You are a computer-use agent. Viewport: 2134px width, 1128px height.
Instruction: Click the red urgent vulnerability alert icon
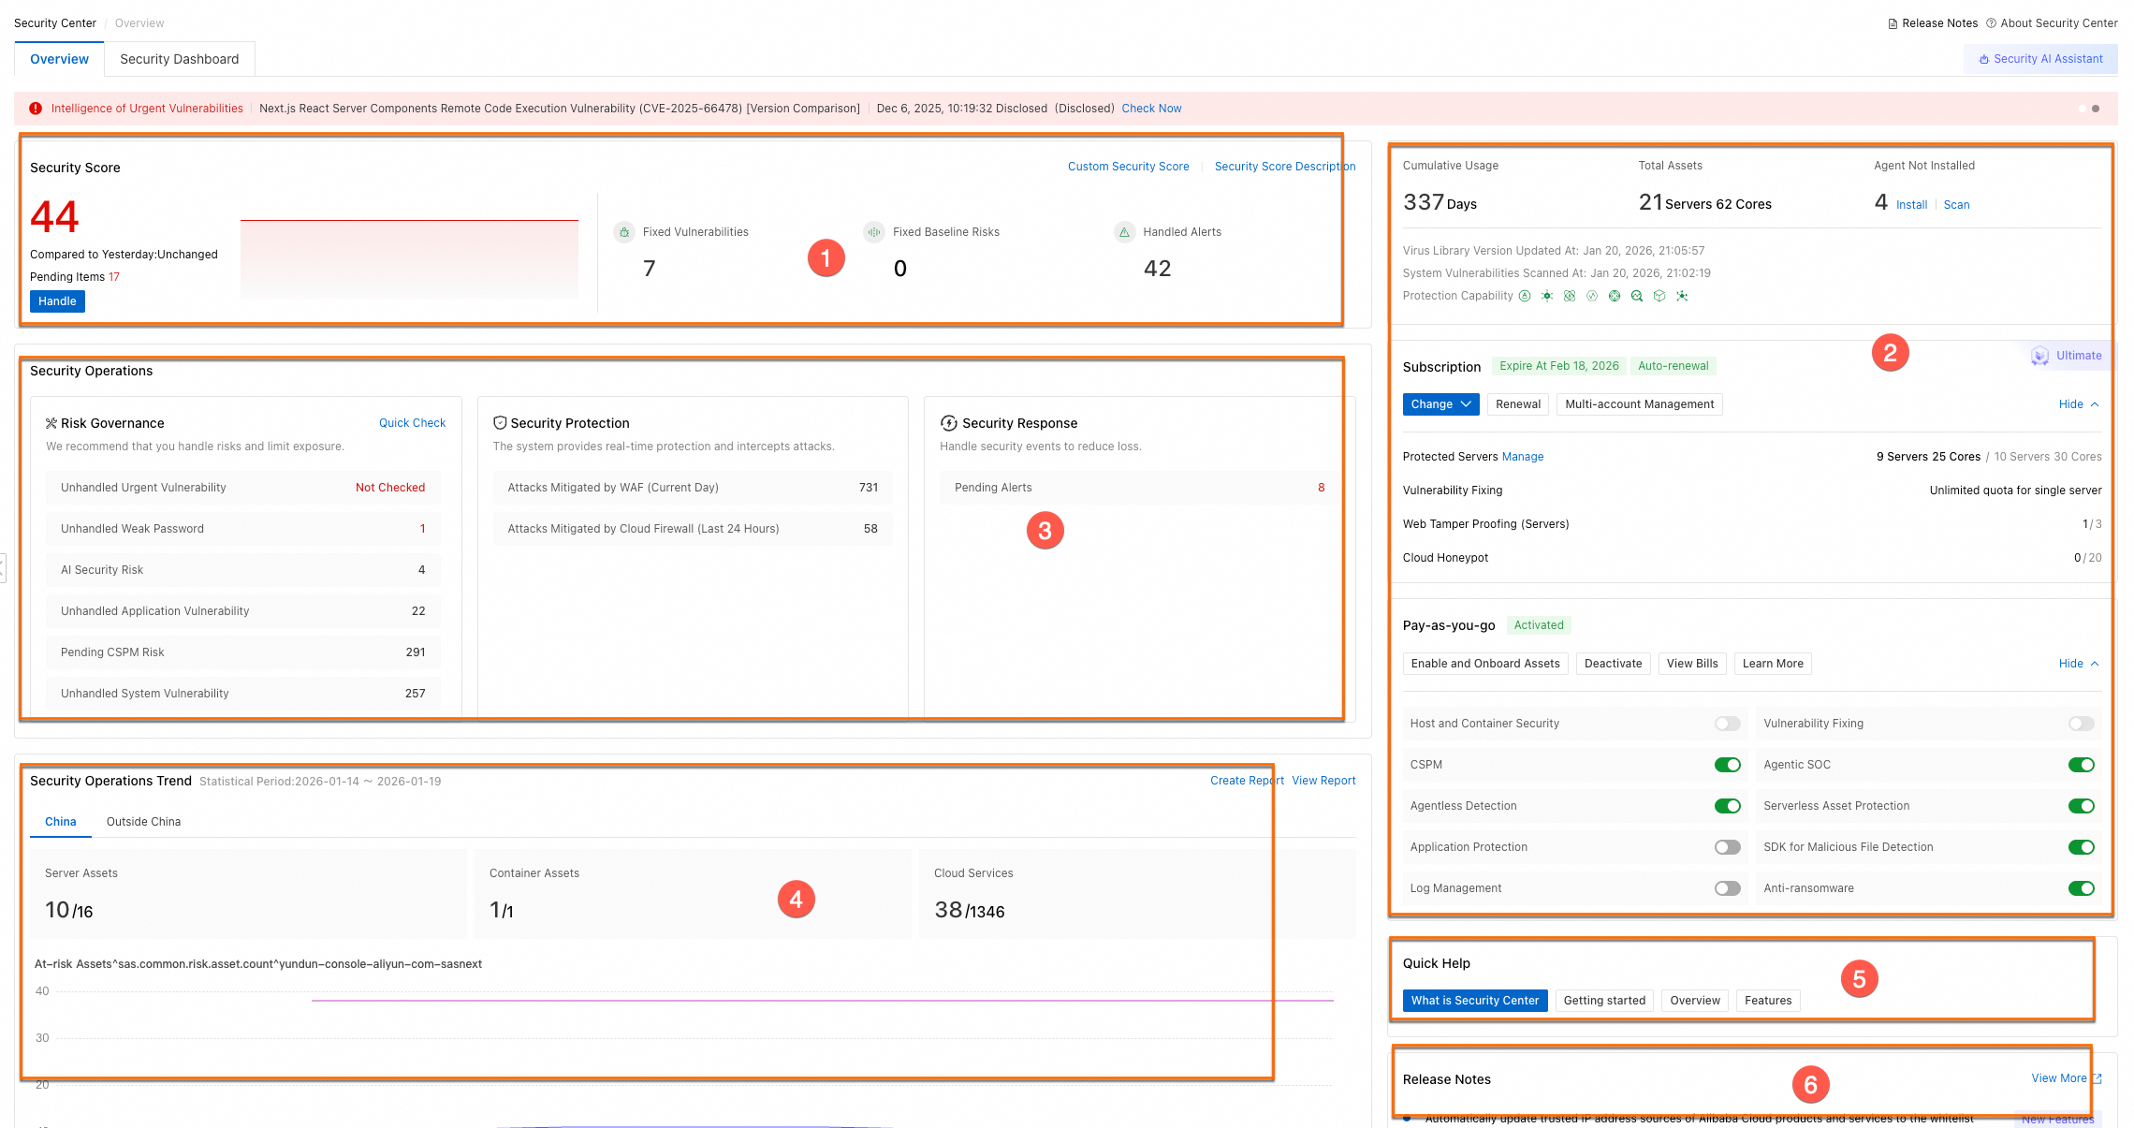[36, 109]
